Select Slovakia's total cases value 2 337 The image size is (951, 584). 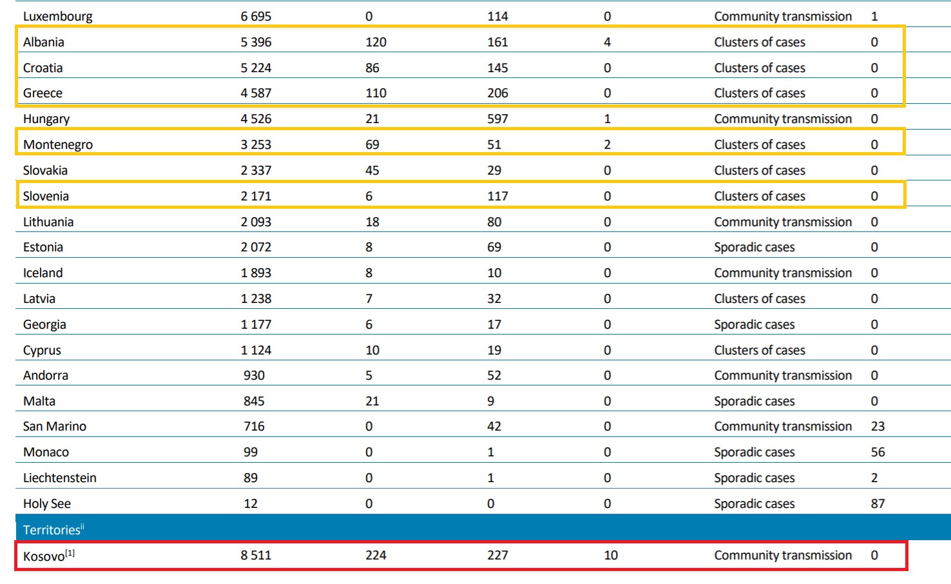point(256,170)
